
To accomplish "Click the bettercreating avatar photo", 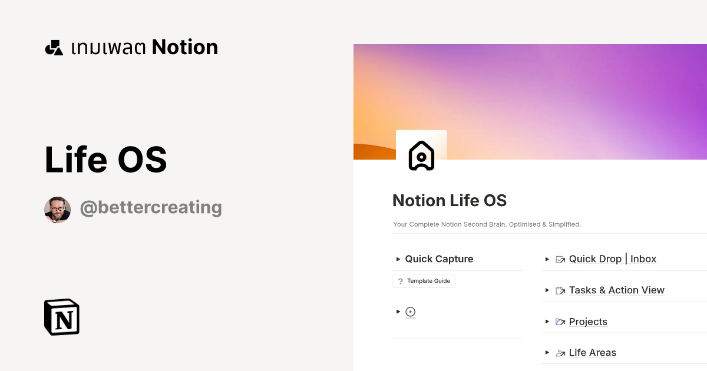I will (x=57, y=209).
